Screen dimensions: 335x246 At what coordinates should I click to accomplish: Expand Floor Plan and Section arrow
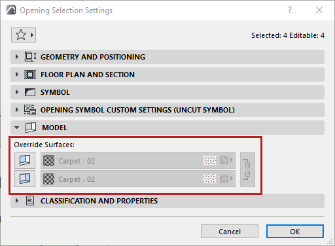point(17,75)
